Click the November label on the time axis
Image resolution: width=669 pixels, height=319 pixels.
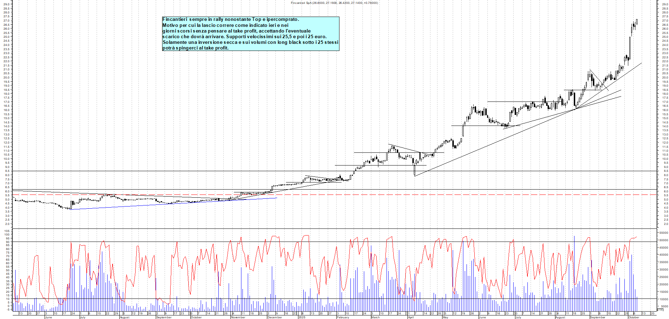pyautogui.click(x=238, y=317)
